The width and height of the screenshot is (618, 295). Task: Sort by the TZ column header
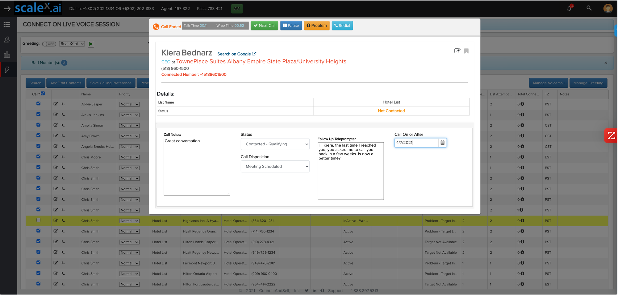tap(547, 94)
